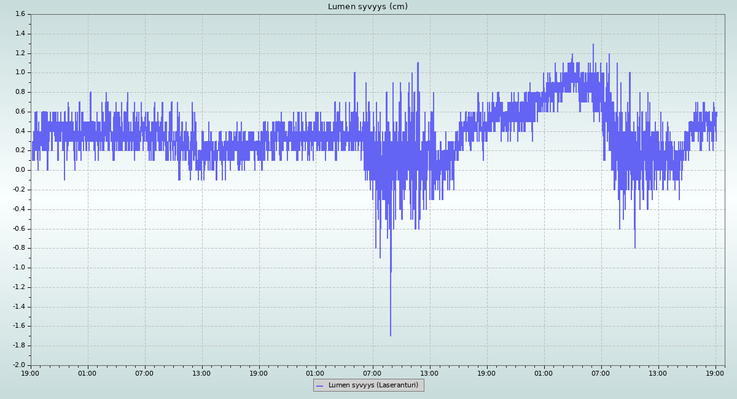Select the 0.6 y-axis tick label
Image resolution: width=737 pixels, height=399 pixels.
tap(19, 112)
